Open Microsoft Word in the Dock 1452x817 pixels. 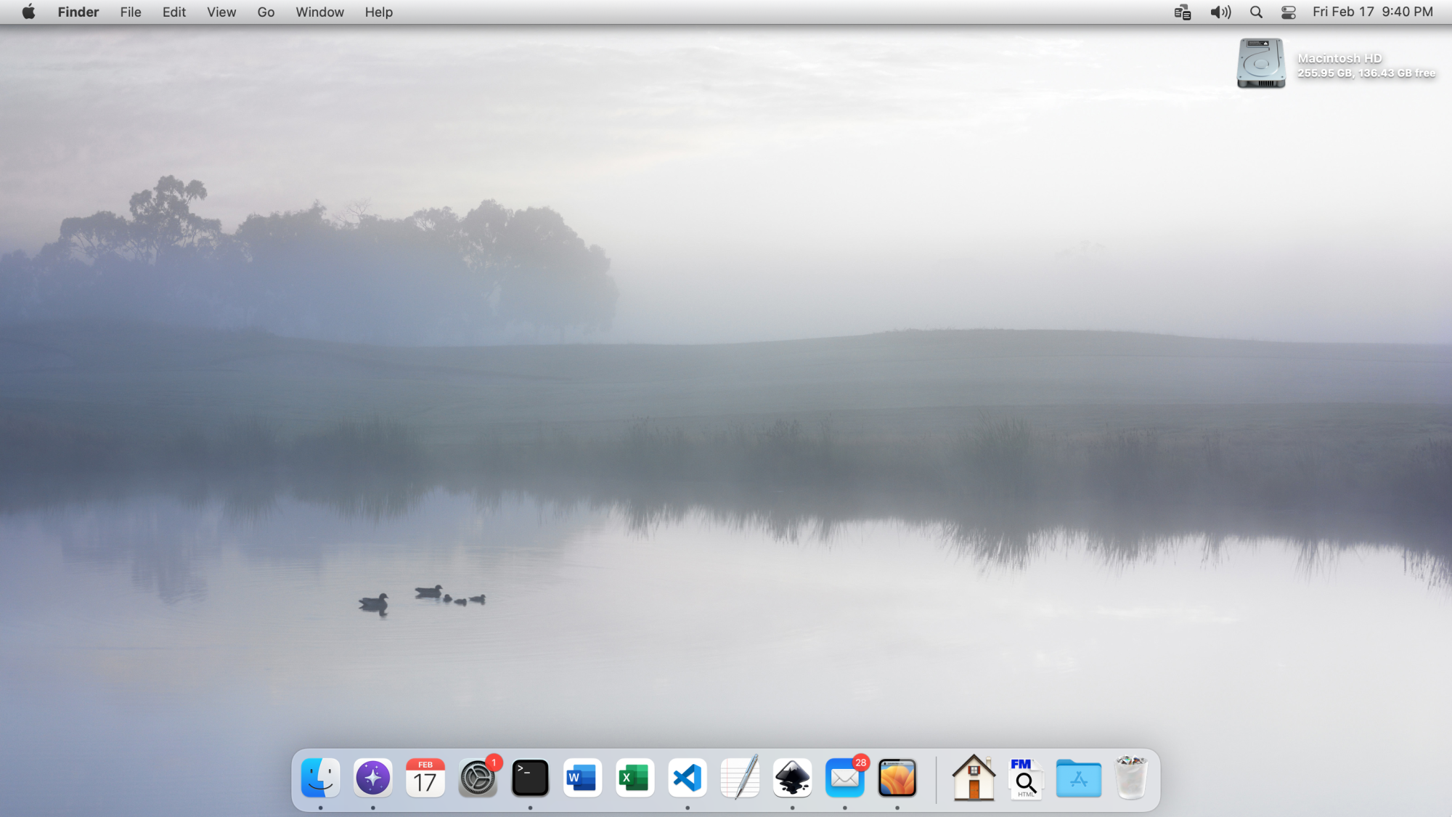[x=582, y=779]
